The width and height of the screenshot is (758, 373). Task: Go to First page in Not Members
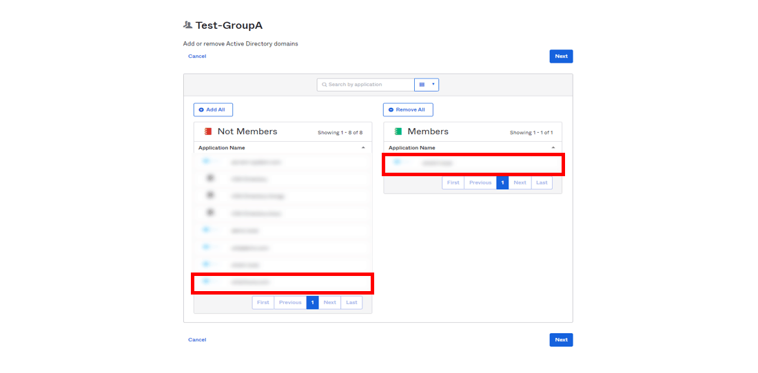[263, 303]
